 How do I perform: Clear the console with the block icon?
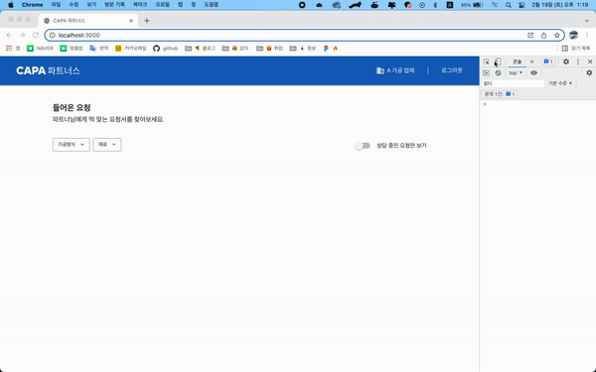[x=498, y=72]
